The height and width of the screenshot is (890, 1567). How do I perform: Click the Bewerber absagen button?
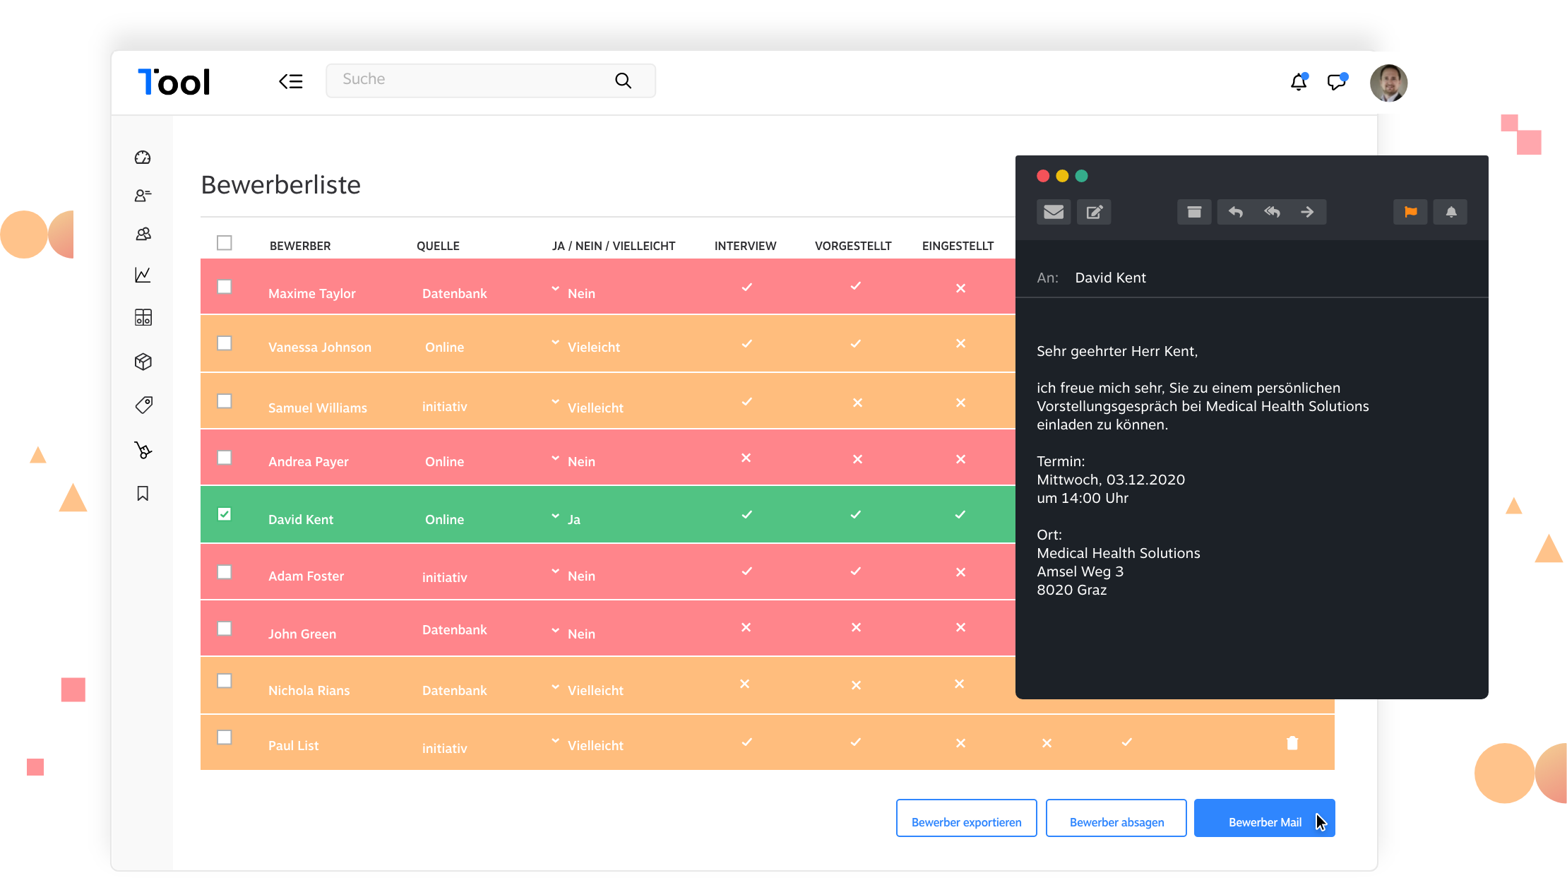[x=1116, y=818]
